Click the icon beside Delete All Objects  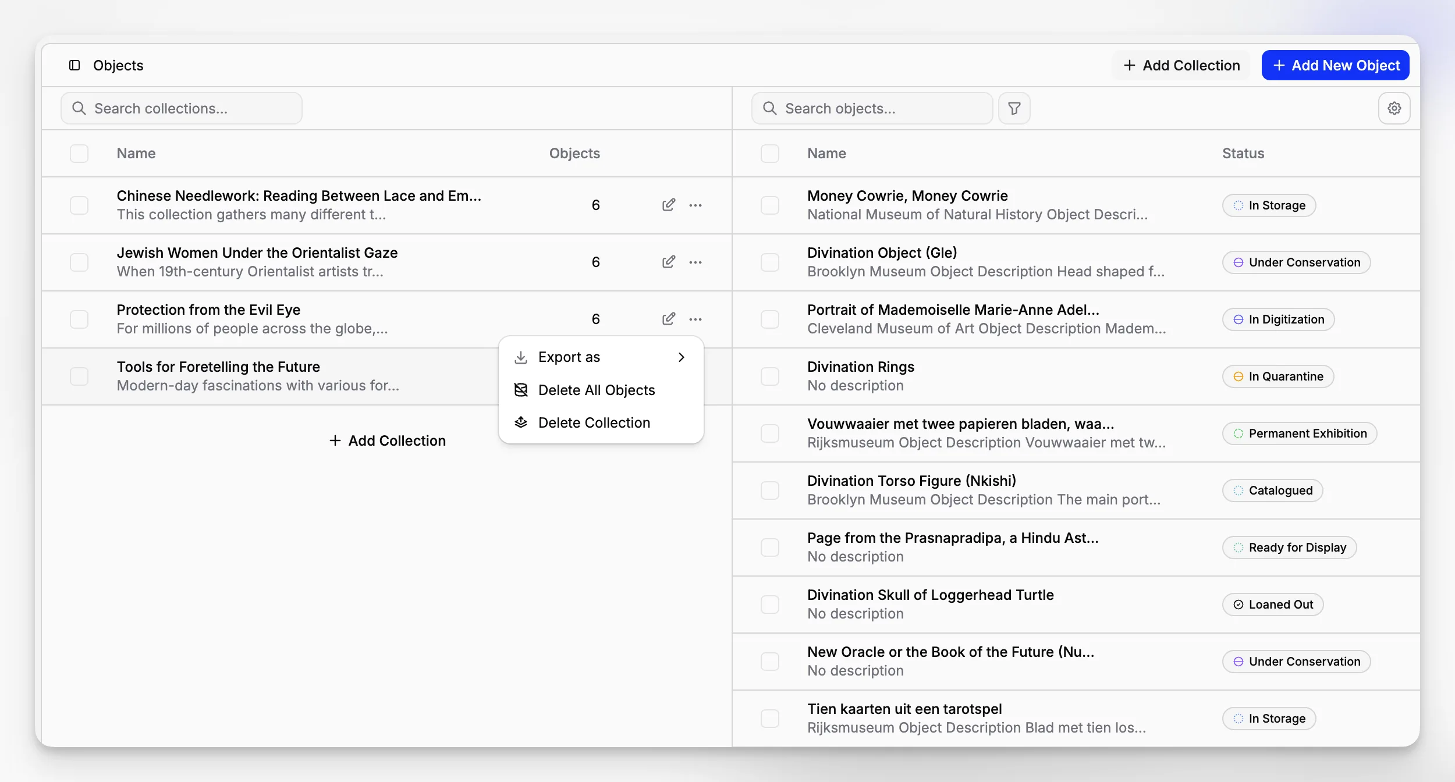click(x=521, y=390)
